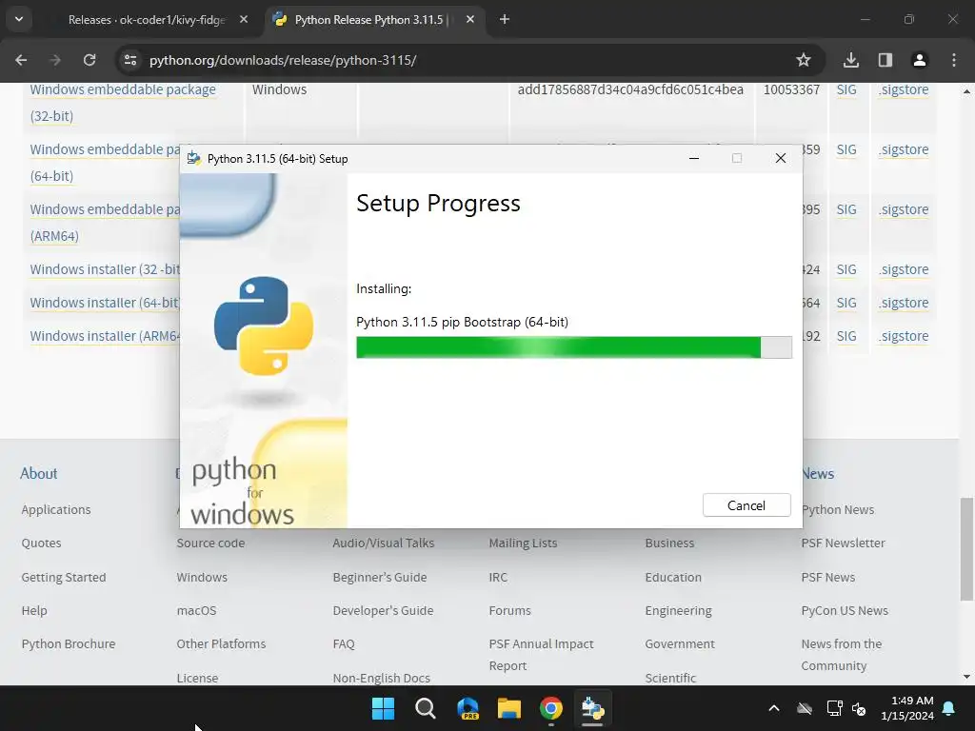Open the About footer heading
Screen dimensions: 975x731
[x=38, y=474]
